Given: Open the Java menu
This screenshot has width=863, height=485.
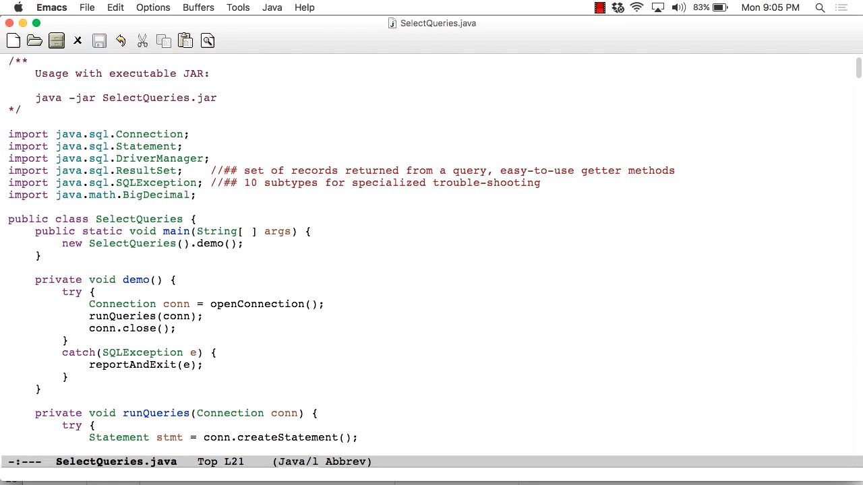Looking at the screenshot, I should click(272, 7).
